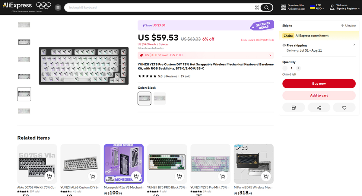The height and width of the screenshot is (196, 362).
Task: Expand the US $3.00 off coupon arrow
Action: pyautogui.click(x=270, y=55)
